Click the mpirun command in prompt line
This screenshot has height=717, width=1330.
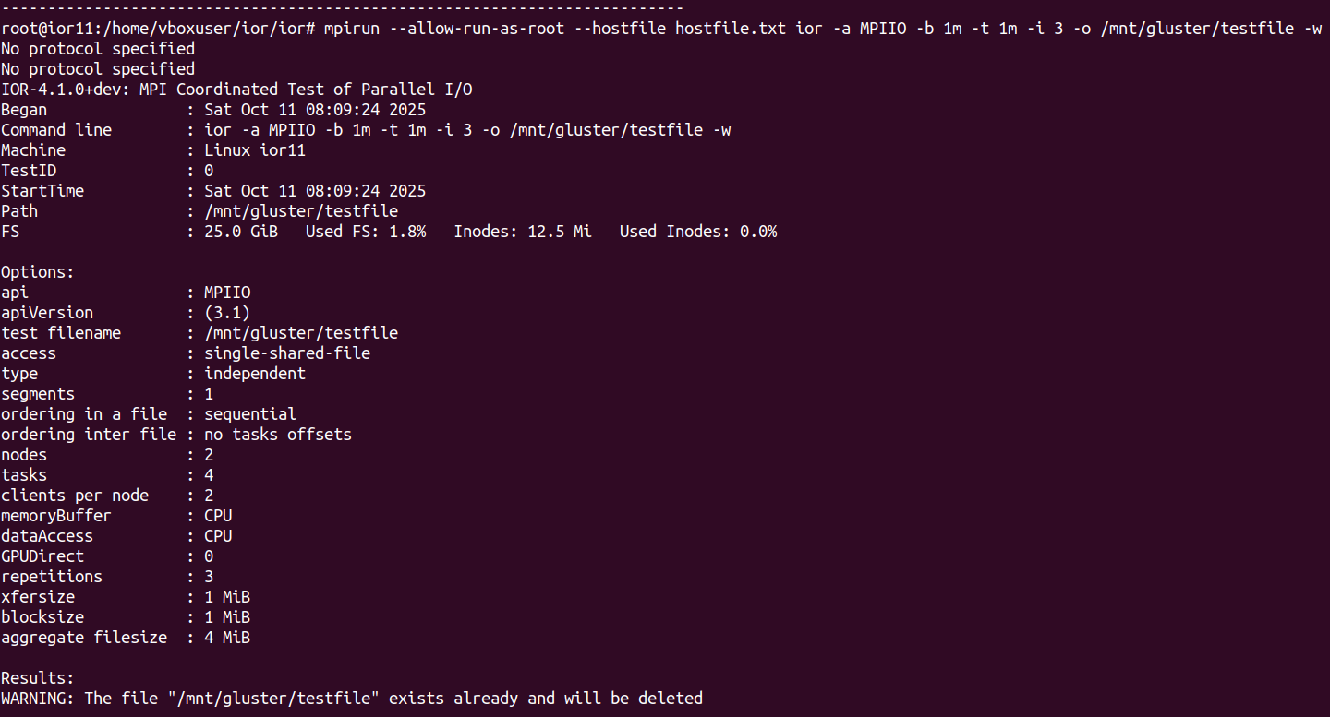[352, 29]
